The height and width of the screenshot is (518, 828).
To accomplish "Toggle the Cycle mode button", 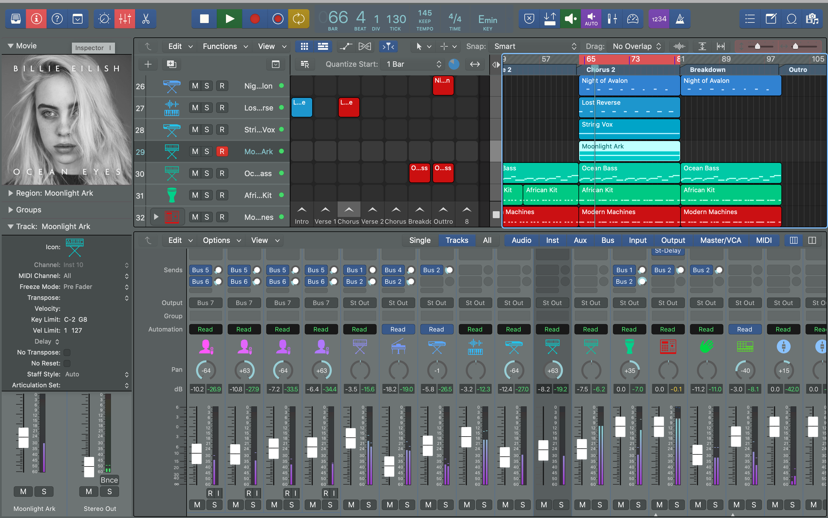I will (x=298, y=19).
